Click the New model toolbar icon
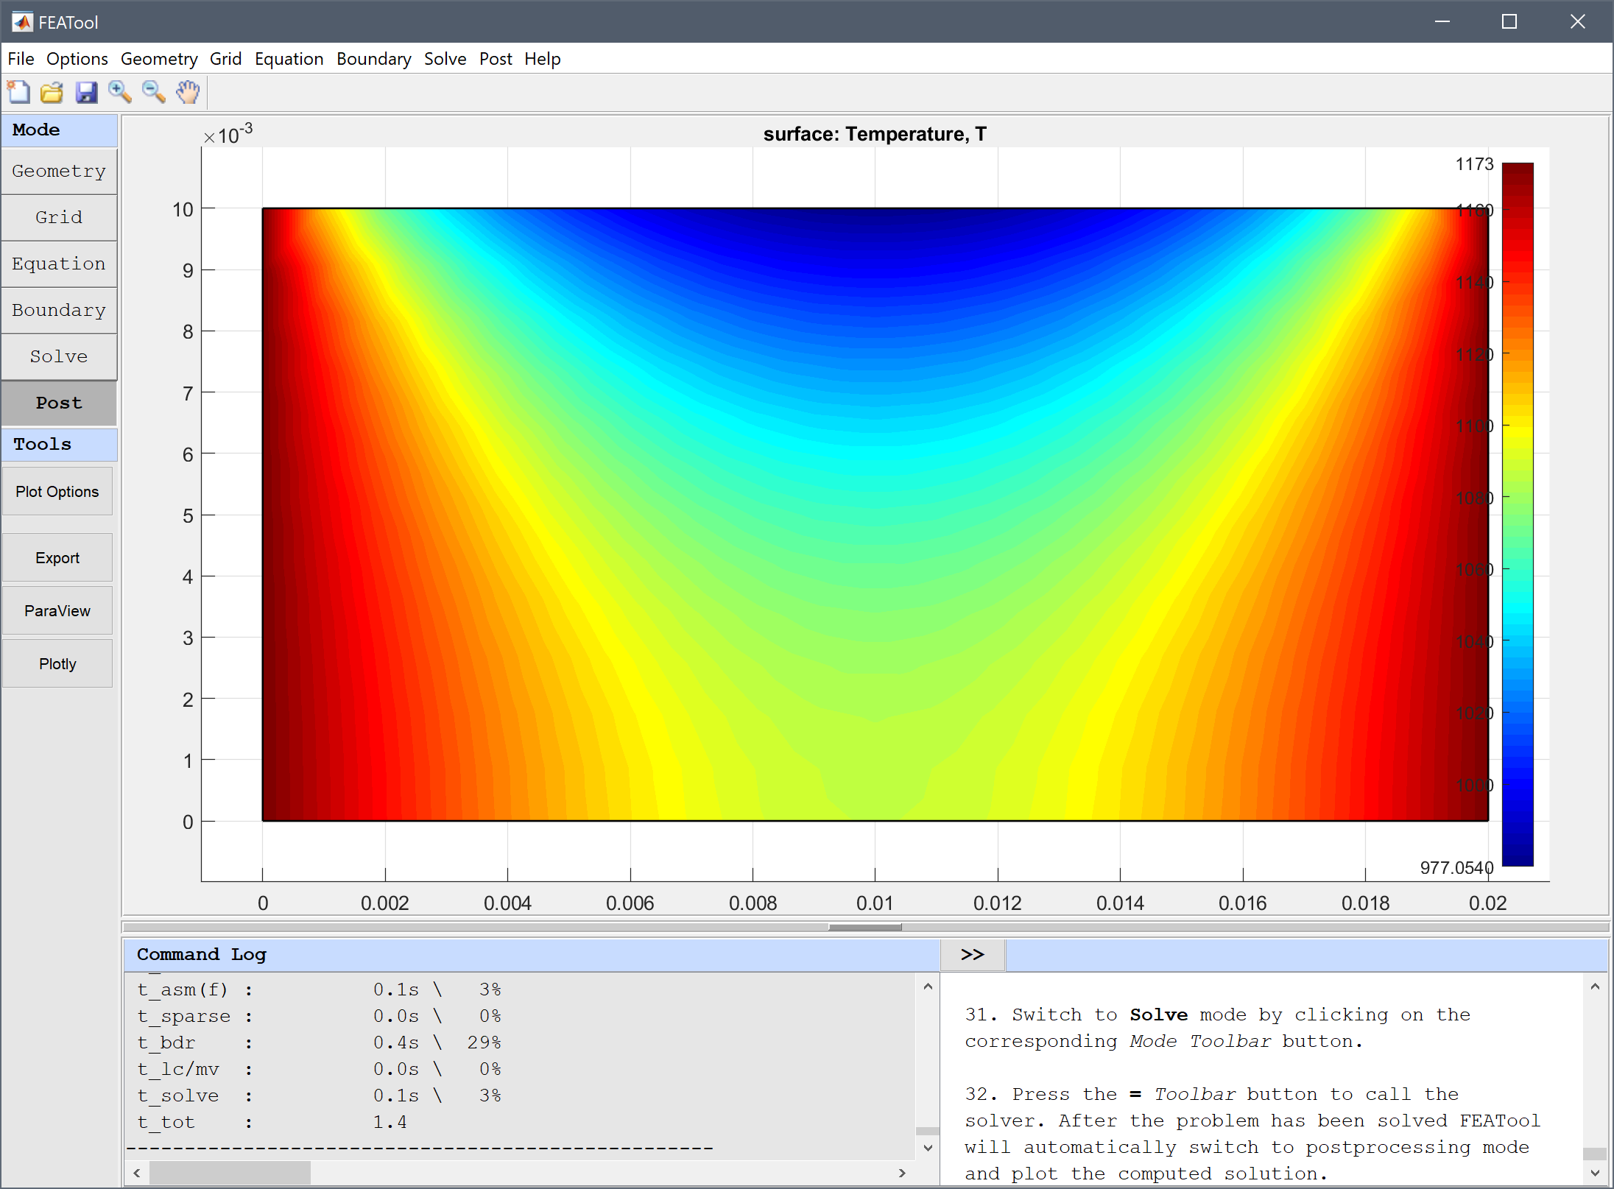 [18, 92]
